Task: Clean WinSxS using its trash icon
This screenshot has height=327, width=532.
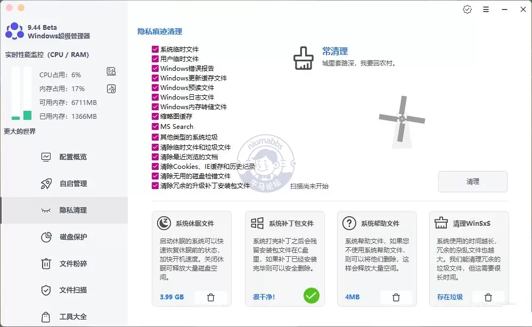Action: point(488,297)
